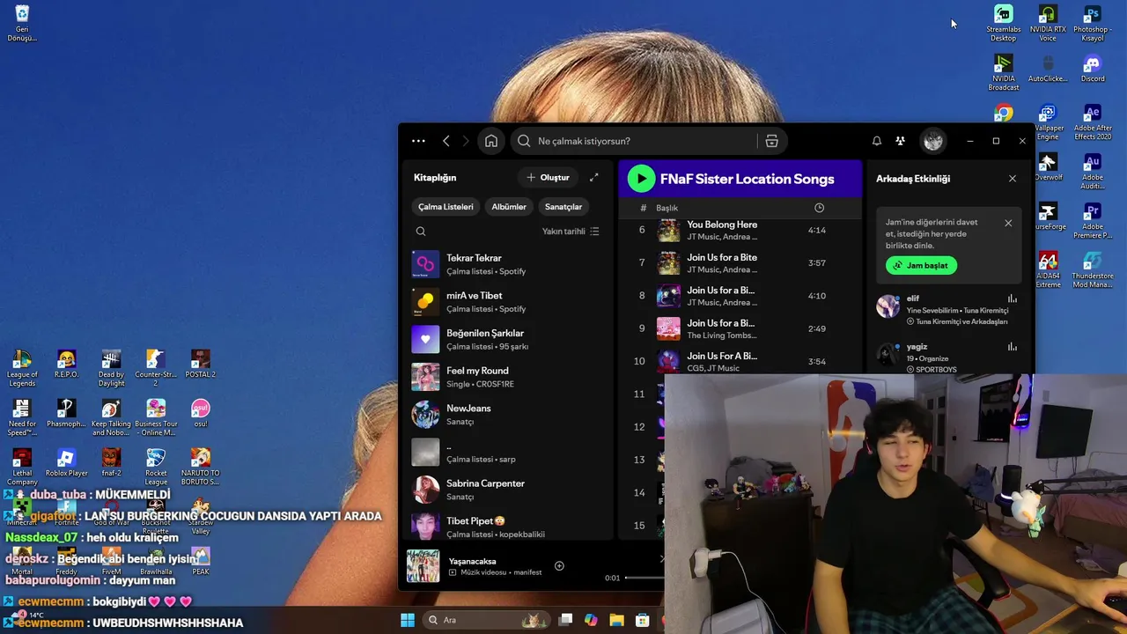Viewport: 1127px width, 634px height.
Task: Open the Tekrar Tekrar playlist
Action: (x=508, y=264)
